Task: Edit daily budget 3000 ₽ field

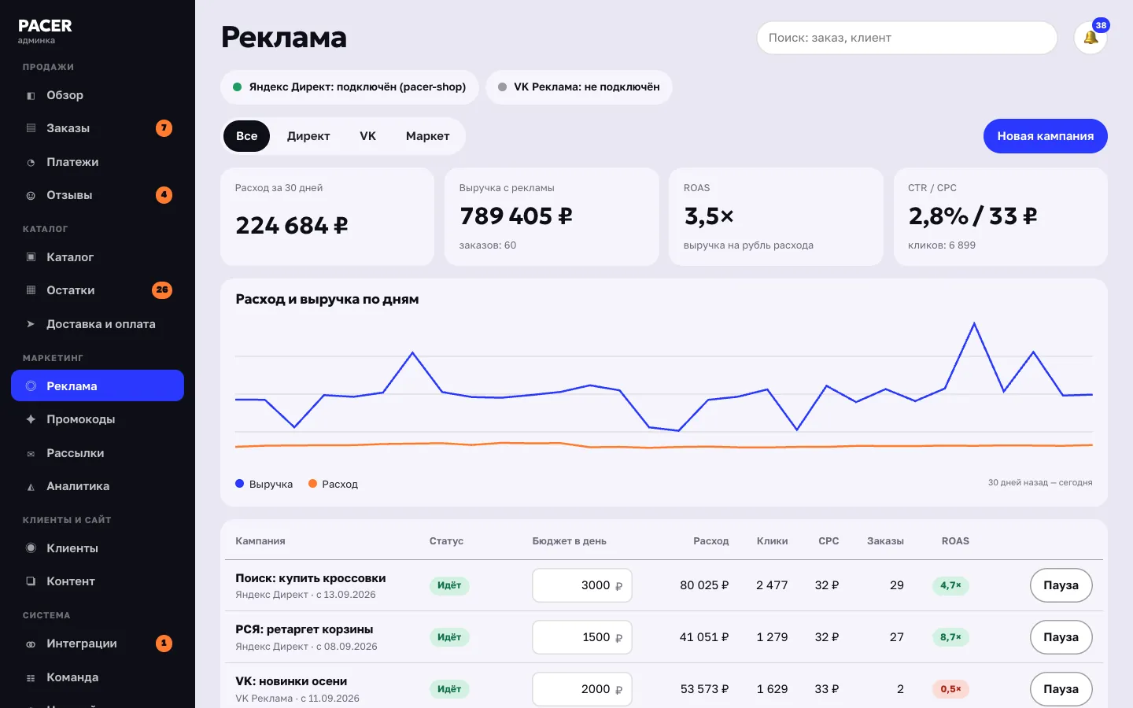Action: pos(582,585)
